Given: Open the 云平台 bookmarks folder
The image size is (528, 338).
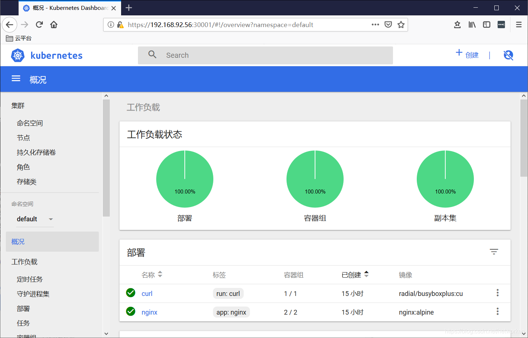Looking at the screenshot, I should pos(19,38).
